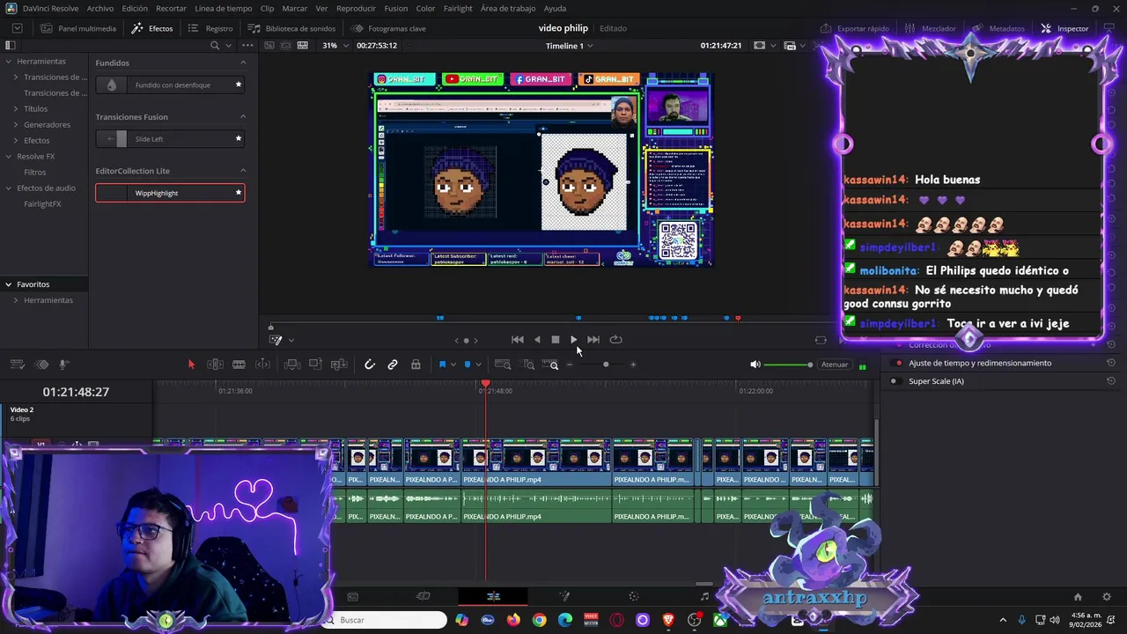The image size is (1127, 634).
Task: Toggle the position lock padlock icon
Action: coord(416,365)
